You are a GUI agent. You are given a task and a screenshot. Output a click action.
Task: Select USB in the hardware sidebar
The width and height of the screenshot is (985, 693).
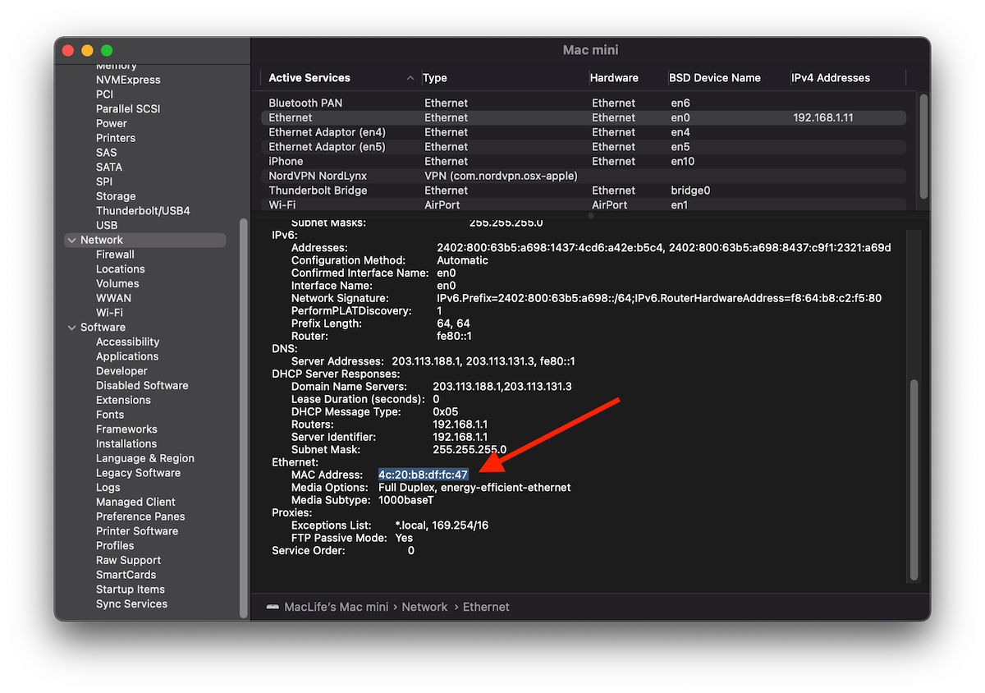pos(107,224)
